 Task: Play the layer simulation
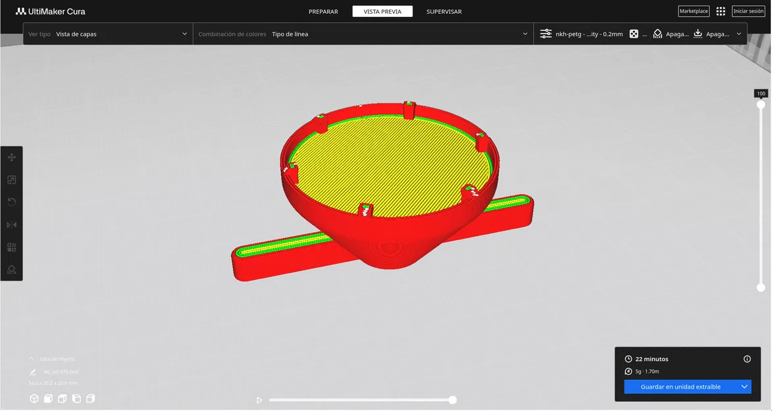point(259,400)
